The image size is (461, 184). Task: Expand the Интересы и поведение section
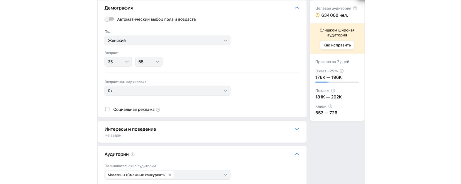point(297,129)
